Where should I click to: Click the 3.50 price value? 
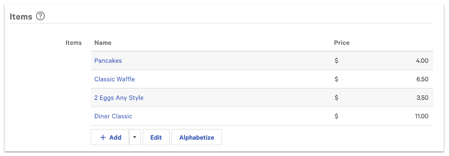[x=422, y=98]
